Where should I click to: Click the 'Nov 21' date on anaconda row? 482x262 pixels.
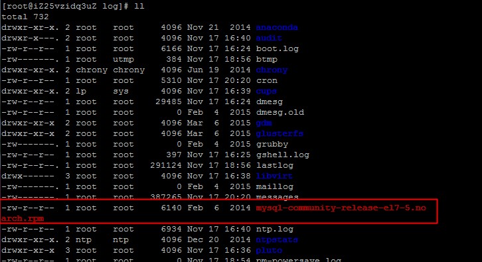coord(203,27)
